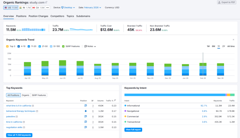Viewport: 240px width, 138px height.
Task: Click SERP snapshot icon beside 'time in california'
Action: [23, 122]
